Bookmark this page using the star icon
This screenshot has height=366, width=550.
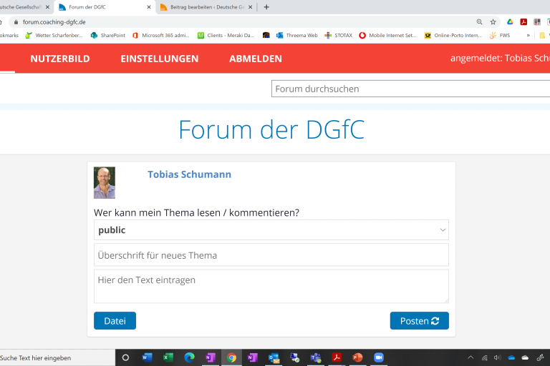click(493, 22)
